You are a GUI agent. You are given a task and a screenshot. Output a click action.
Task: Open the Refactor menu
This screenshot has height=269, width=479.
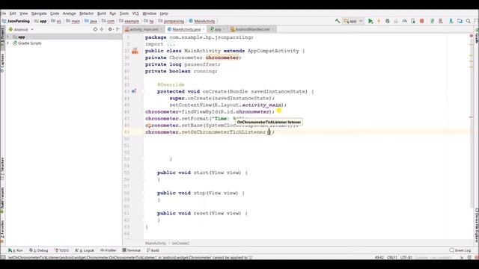pyautogui.click(x=87, y=13)
